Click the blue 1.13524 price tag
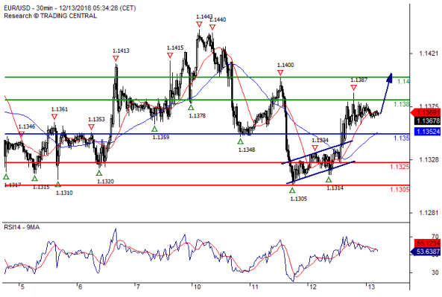The height and width of the screenshot is (297, 442). coord(427,131)
